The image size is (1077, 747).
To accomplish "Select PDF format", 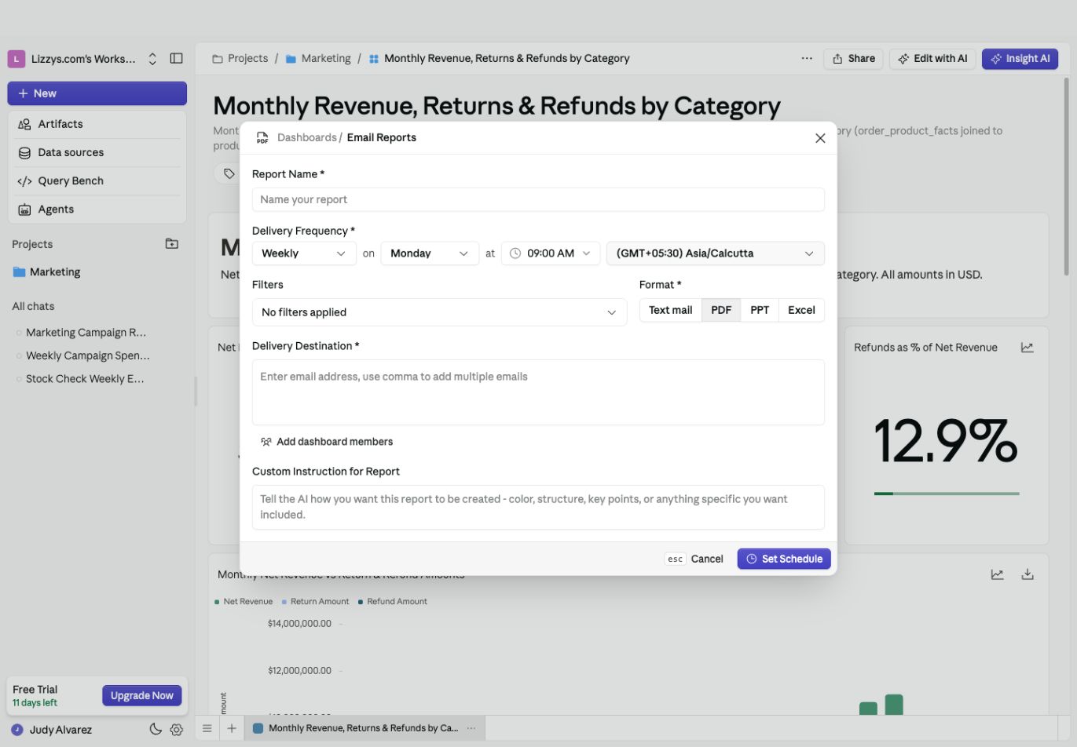I will pyautogui.click(x=721, y=310).
